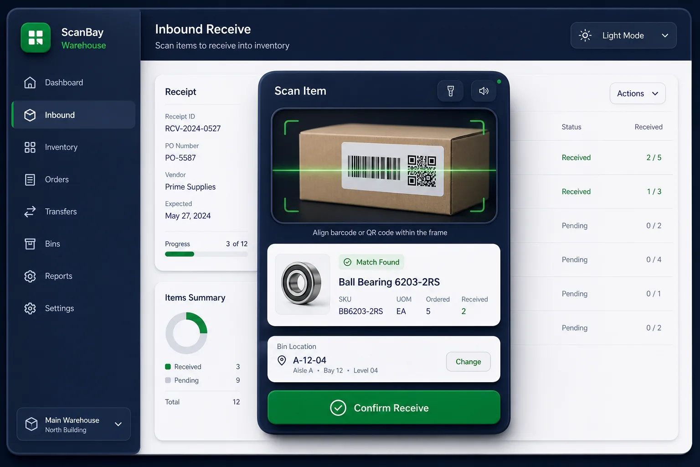
Task: Click SKU value BB6203-2RS
Action: [361, 311]
